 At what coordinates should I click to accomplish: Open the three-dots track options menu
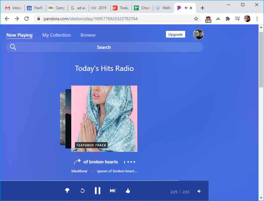pyautogui.click(x=131, y=162)
